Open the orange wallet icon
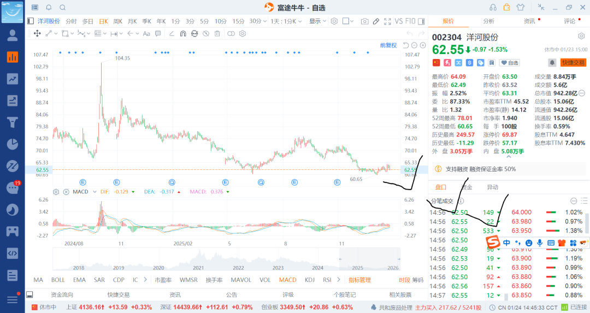Image resolution: width=590 pixels, height=313 pixels. pos(507,7)
